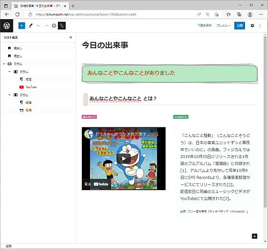Click the video channel avatar
The image size is (268, 249).
tap(89, 134)
